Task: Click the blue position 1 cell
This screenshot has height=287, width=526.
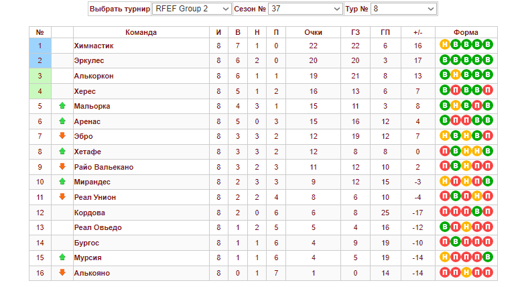Action: point(40,46)
